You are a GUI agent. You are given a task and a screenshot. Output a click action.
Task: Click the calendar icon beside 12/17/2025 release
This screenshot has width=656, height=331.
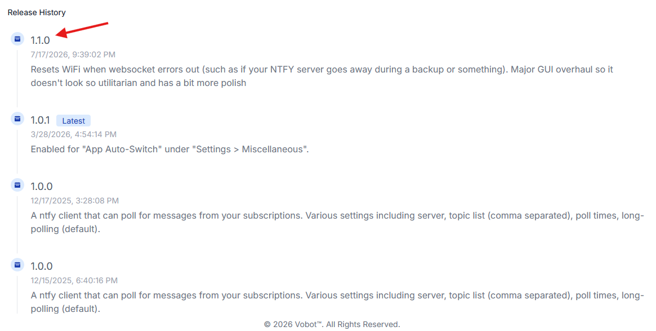(x=17, y=185)
